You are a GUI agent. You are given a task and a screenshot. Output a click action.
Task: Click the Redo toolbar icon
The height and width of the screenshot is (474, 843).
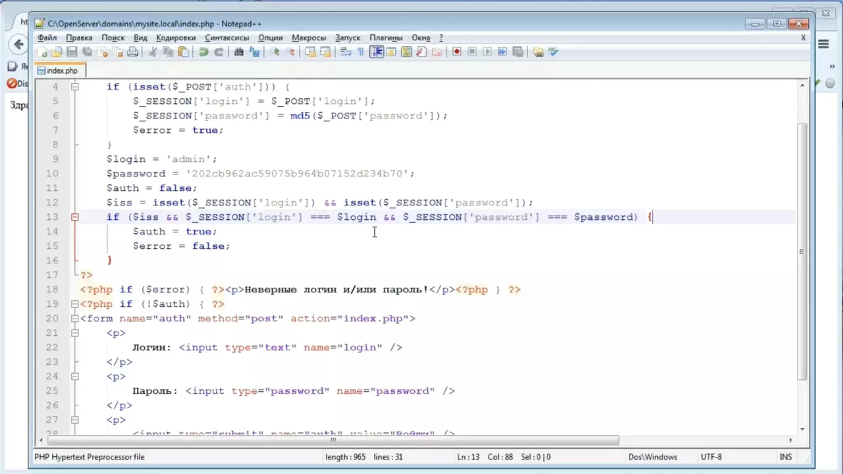pyautogui.click(x=219, y=52)
